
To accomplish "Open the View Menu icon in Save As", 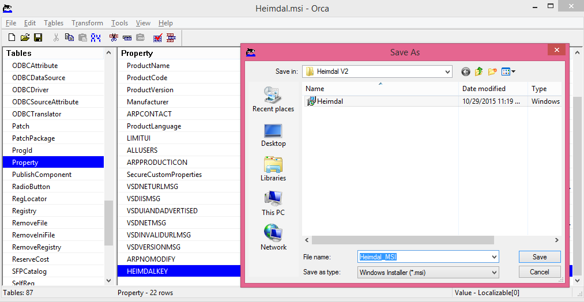I will click(506, 71).
